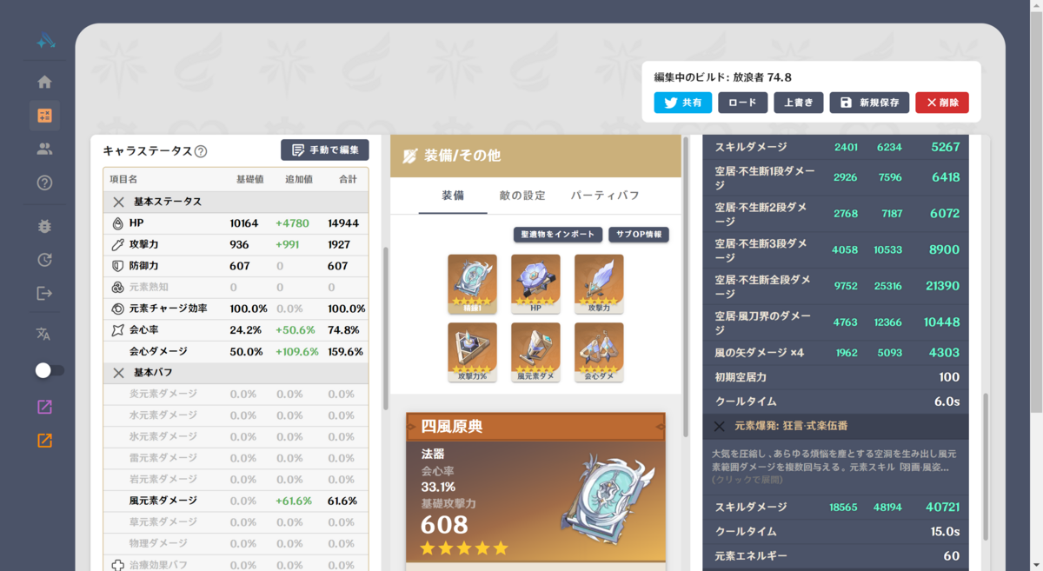1043x571 pixels.
Task: Toggle the dark mode switch in sidebar
Action: pyautogui.click(x=49, y=370)
